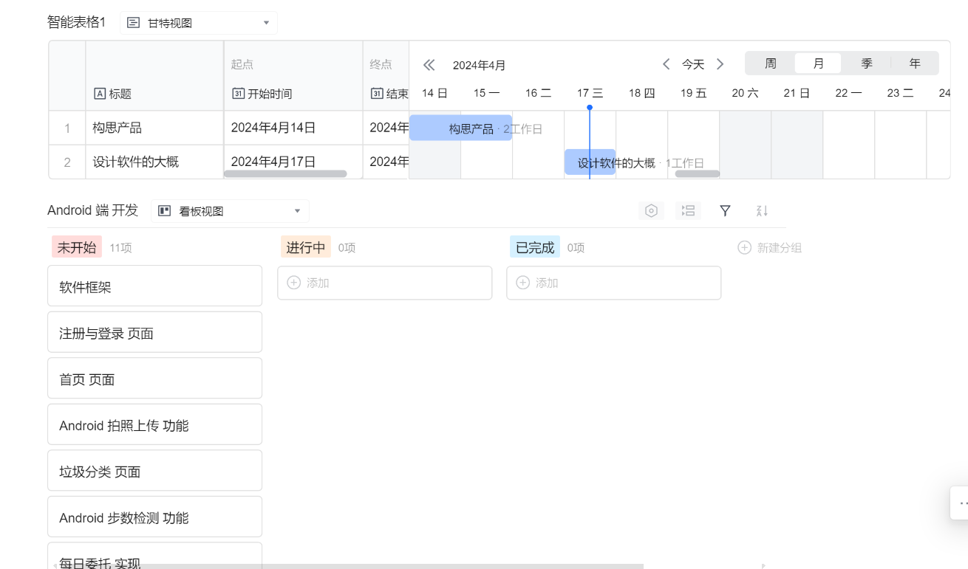The image size is (968, 569).
Task: Click the 智能表格1 title
Action: [x=77, y=22]
